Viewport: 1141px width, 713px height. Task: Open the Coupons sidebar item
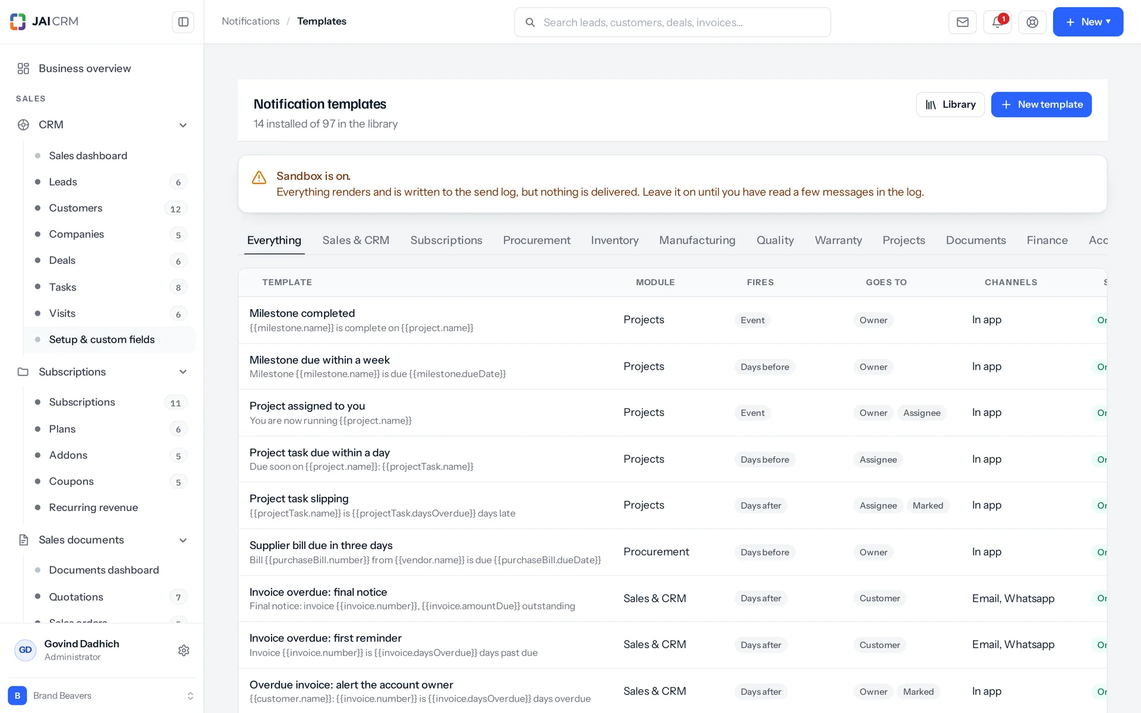(x=109, y=481)
